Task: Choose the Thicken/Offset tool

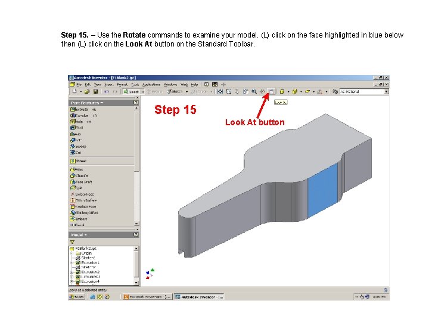Action: 84,213
